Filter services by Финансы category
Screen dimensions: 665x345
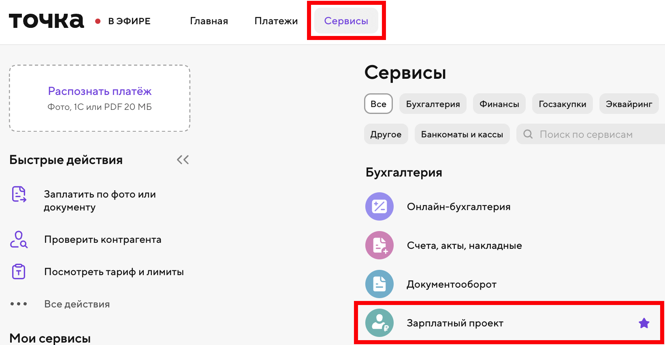(x=499, y=104)
